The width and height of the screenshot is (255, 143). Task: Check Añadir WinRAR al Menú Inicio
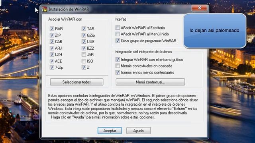pyautogui.click(x=118, y=34)
